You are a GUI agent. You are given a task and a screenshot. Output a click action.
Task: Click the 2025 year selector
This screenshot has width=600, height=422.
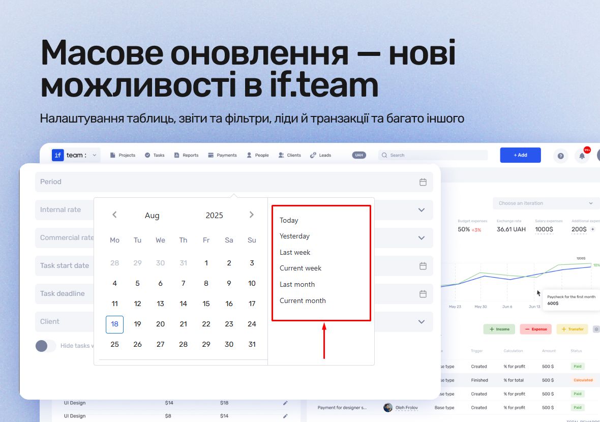[214, 216]
